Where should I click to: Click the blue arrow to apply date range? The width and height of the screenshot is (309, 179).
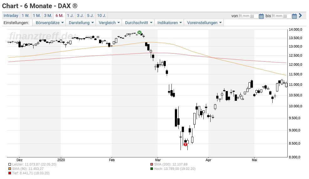click(x=300, y=15)
